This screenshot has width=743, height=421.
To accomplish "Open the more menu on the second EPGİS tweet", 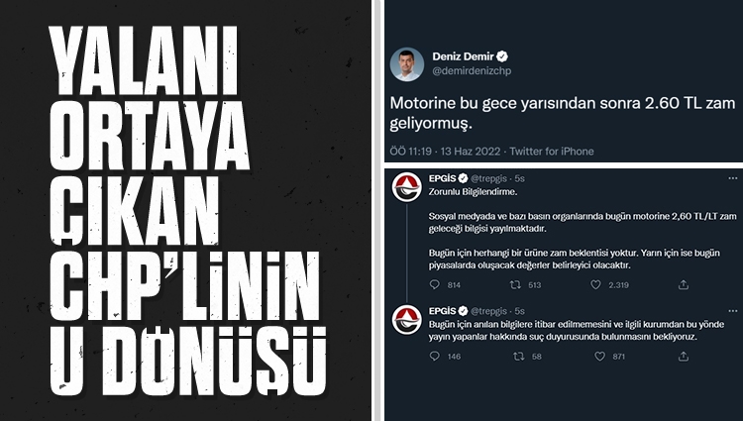I will [732, 311].
